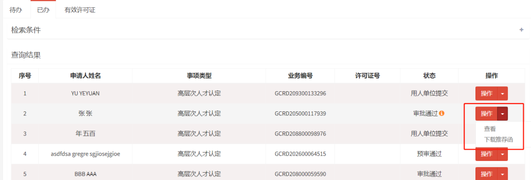Click business number GCRD208800098976
The height and width of the screenshot is (180, 531).
click(x=300, y=134)
